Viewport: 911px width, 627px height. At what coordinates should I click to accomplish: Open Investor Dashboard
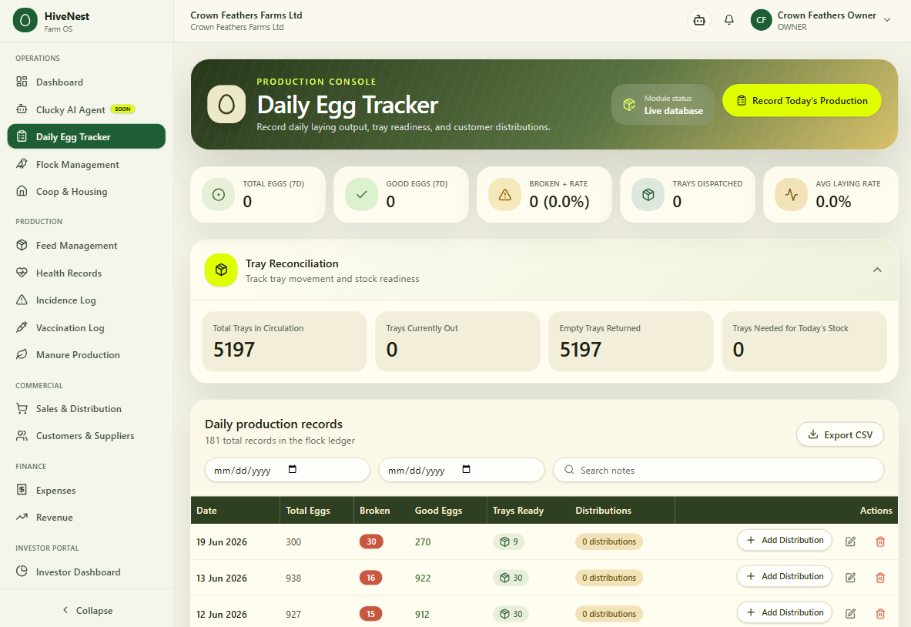tap(86, 572)
